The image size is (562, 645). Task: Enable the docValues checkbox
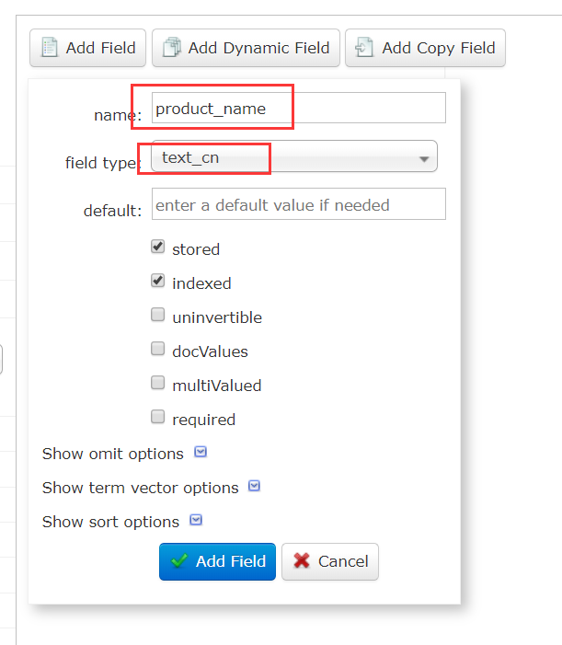(157, 349)
